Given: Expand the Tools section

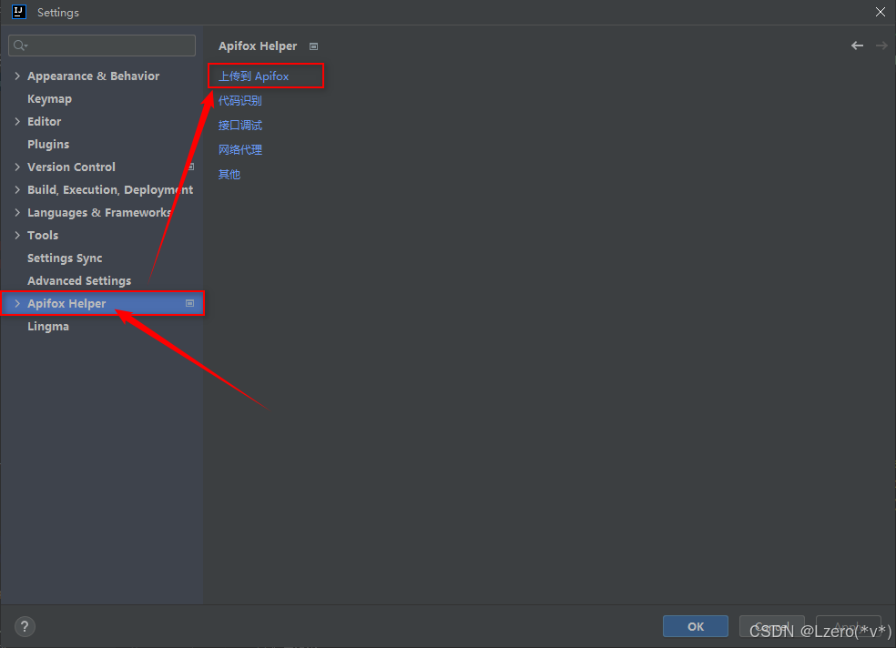Looking at the screenshot, I should [x=16, y=235].
